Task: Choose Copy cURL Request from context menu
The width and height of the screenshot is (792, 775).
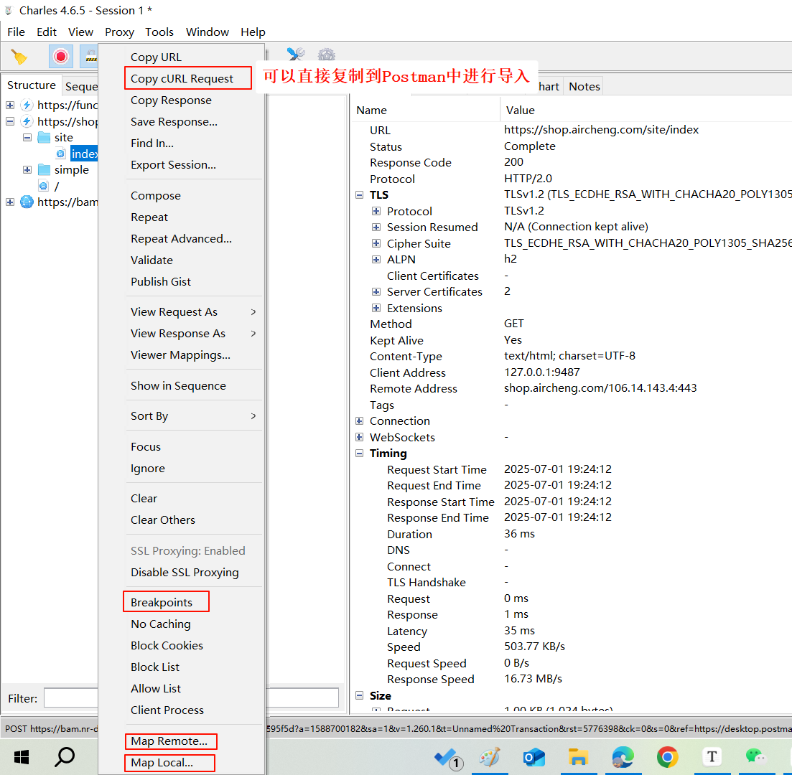Action: pos(182,79)
